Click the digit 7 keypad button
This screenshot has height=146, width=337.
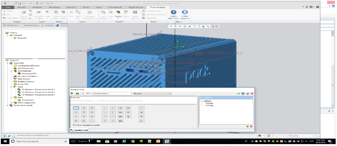(x=76, y=108)
